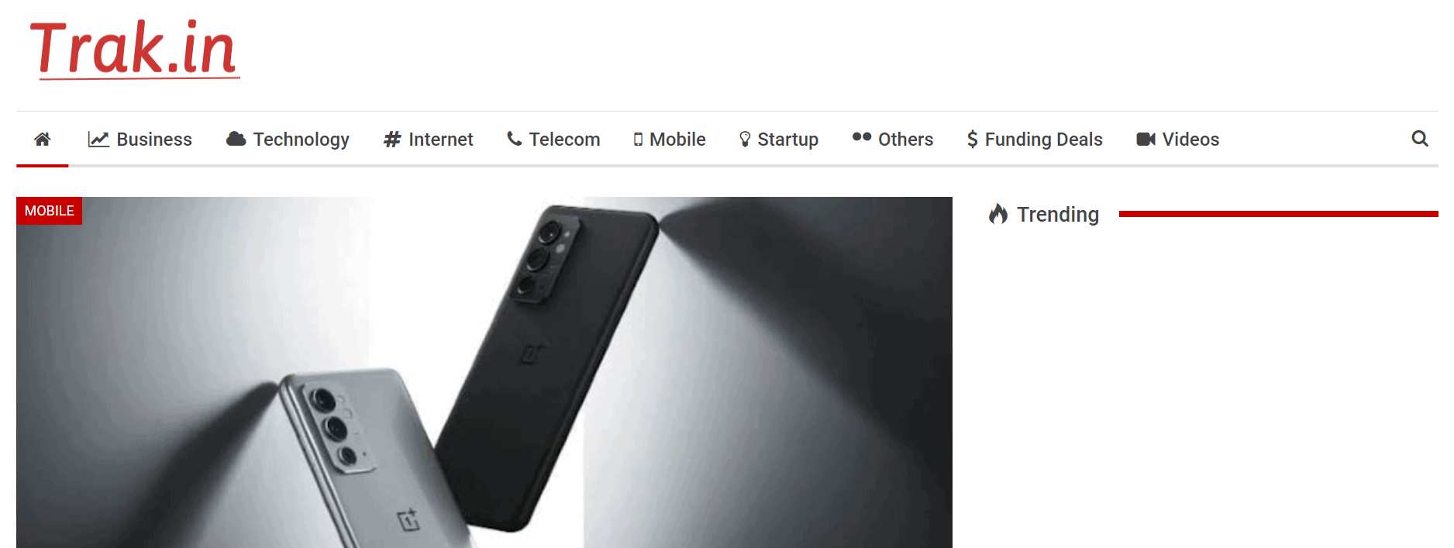
Task: Click the home icon in navigation
Action: pyautogui.click(x=43, y=139)
